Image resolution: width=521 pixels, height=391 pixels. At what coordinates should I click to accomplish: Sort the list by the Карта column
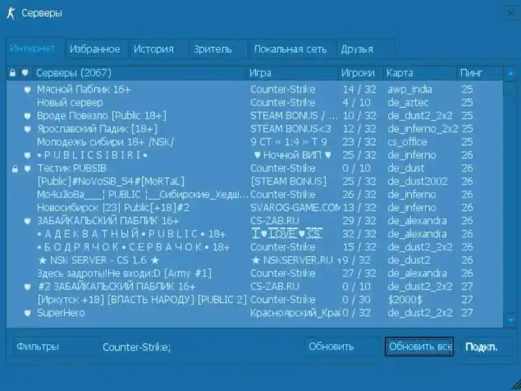tap(420, 73)
